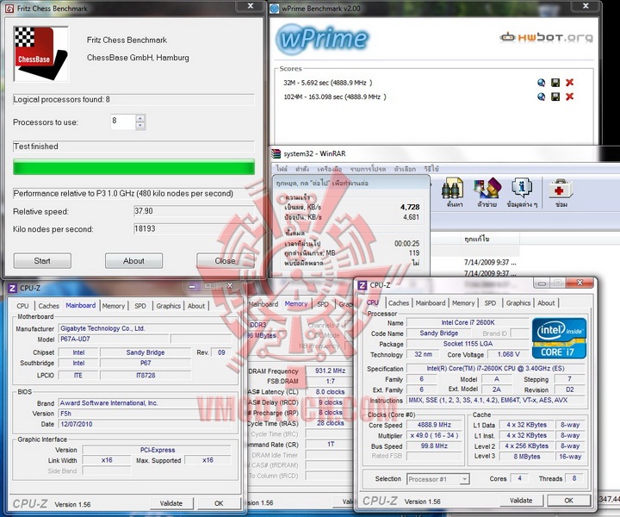Decrease processors to use with down arrow
620x517 pixels.
[140, 126]
